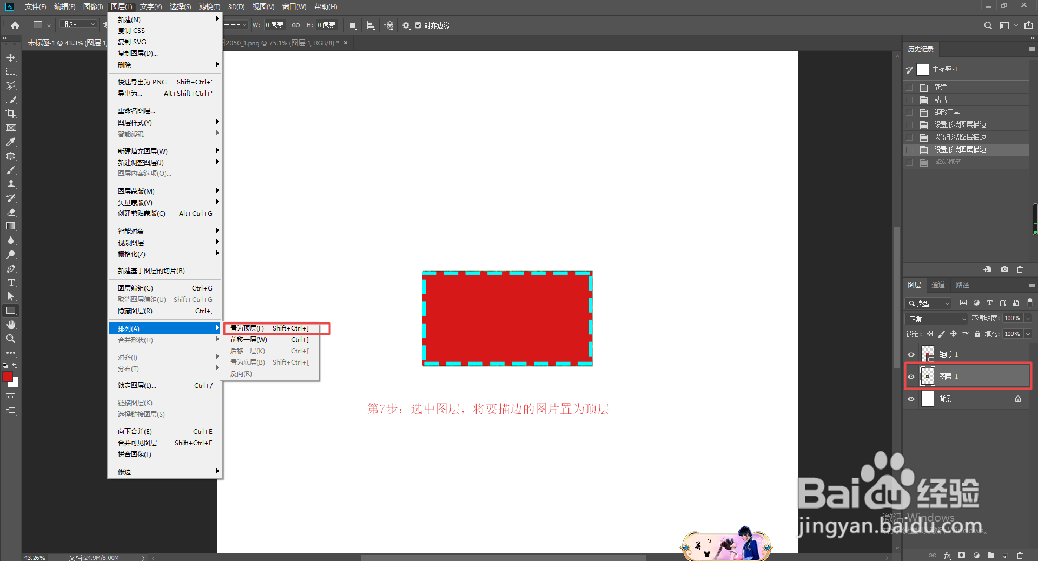This screenshot has height=561, width=1038.
Task: Select the Eyedropper tool
Action: (x=11, y=142)
